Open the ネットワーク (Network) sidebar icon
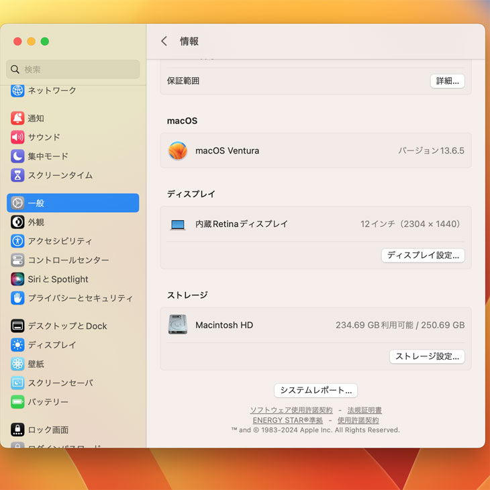The width and height of the screenshot is (490, 490). point(17,91)
